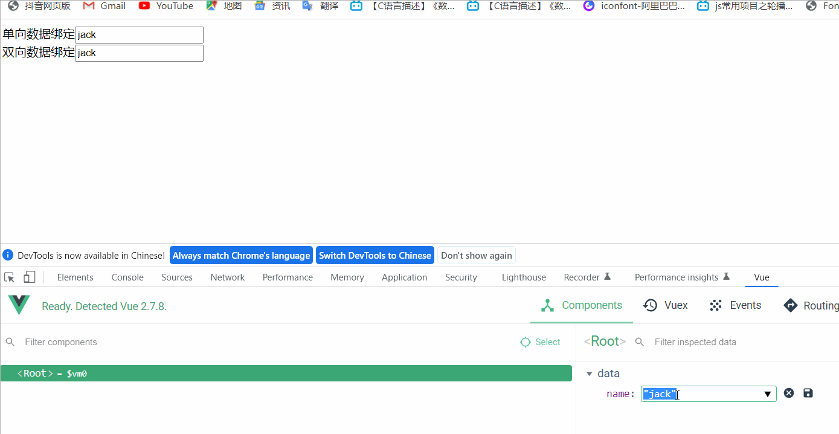Open the 地图 bookmark
The height and width of the screenshot is (434, 839).
tap(223, 6)
